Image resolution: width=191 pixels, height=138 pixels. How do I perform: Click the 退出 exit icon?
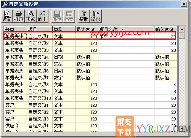point(96,16)
